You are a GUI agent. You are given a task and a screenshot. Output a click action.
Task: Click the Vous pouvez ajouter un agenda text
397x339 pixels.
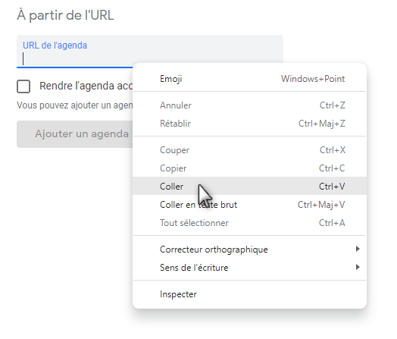click(x=75, y=105)
